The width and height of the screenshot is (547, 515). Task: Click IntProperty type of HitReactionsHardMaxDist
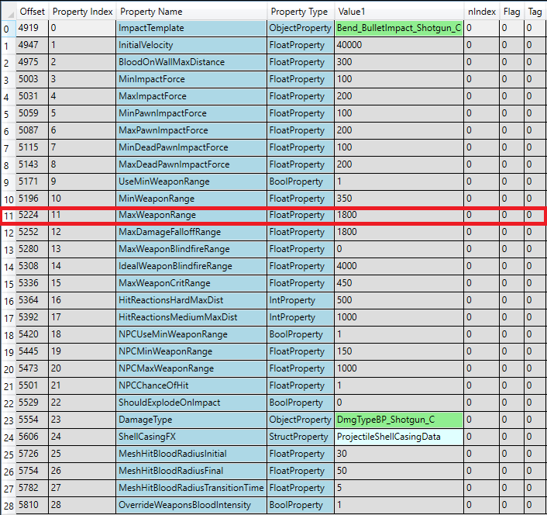(x=301, y=300)
